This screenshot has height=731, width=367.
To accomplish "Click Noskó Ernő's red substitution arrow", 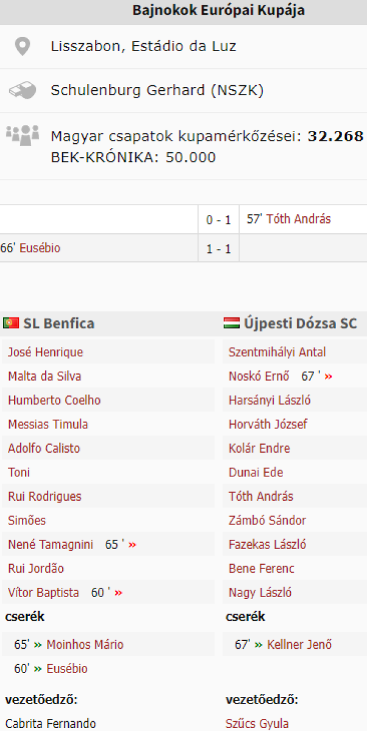I will [329, 376].
